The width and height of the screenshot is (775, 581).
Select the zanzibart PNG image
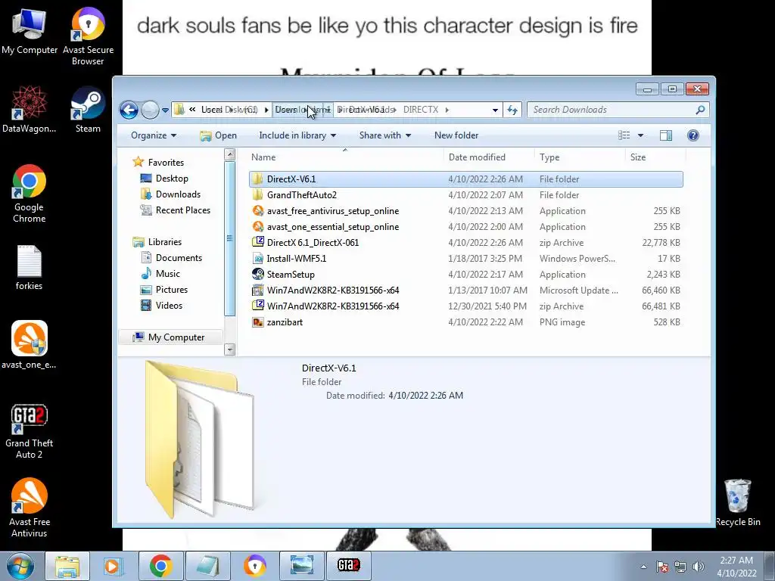465,322
